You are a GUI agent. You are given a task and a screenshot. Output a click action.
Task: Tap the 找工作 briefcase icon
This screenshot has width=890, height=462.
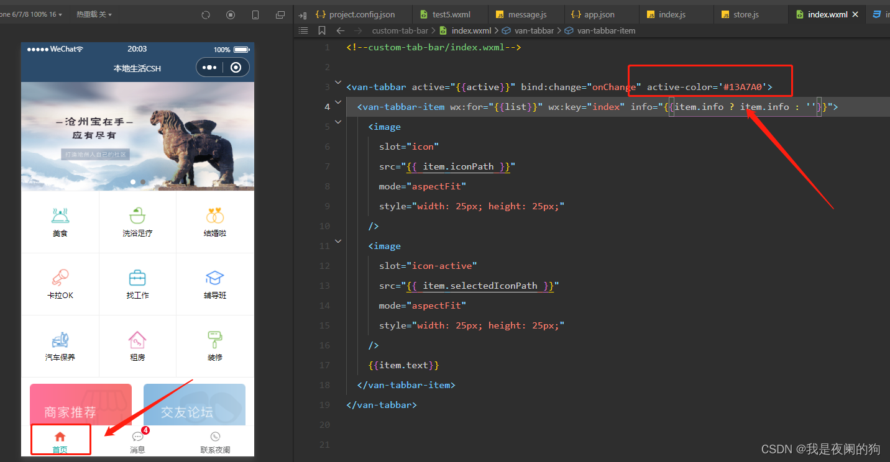coord(137,277)
